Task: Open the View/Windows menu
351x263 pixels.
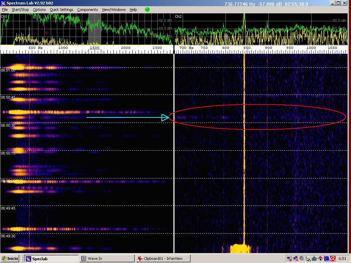Action: [113, 10]
